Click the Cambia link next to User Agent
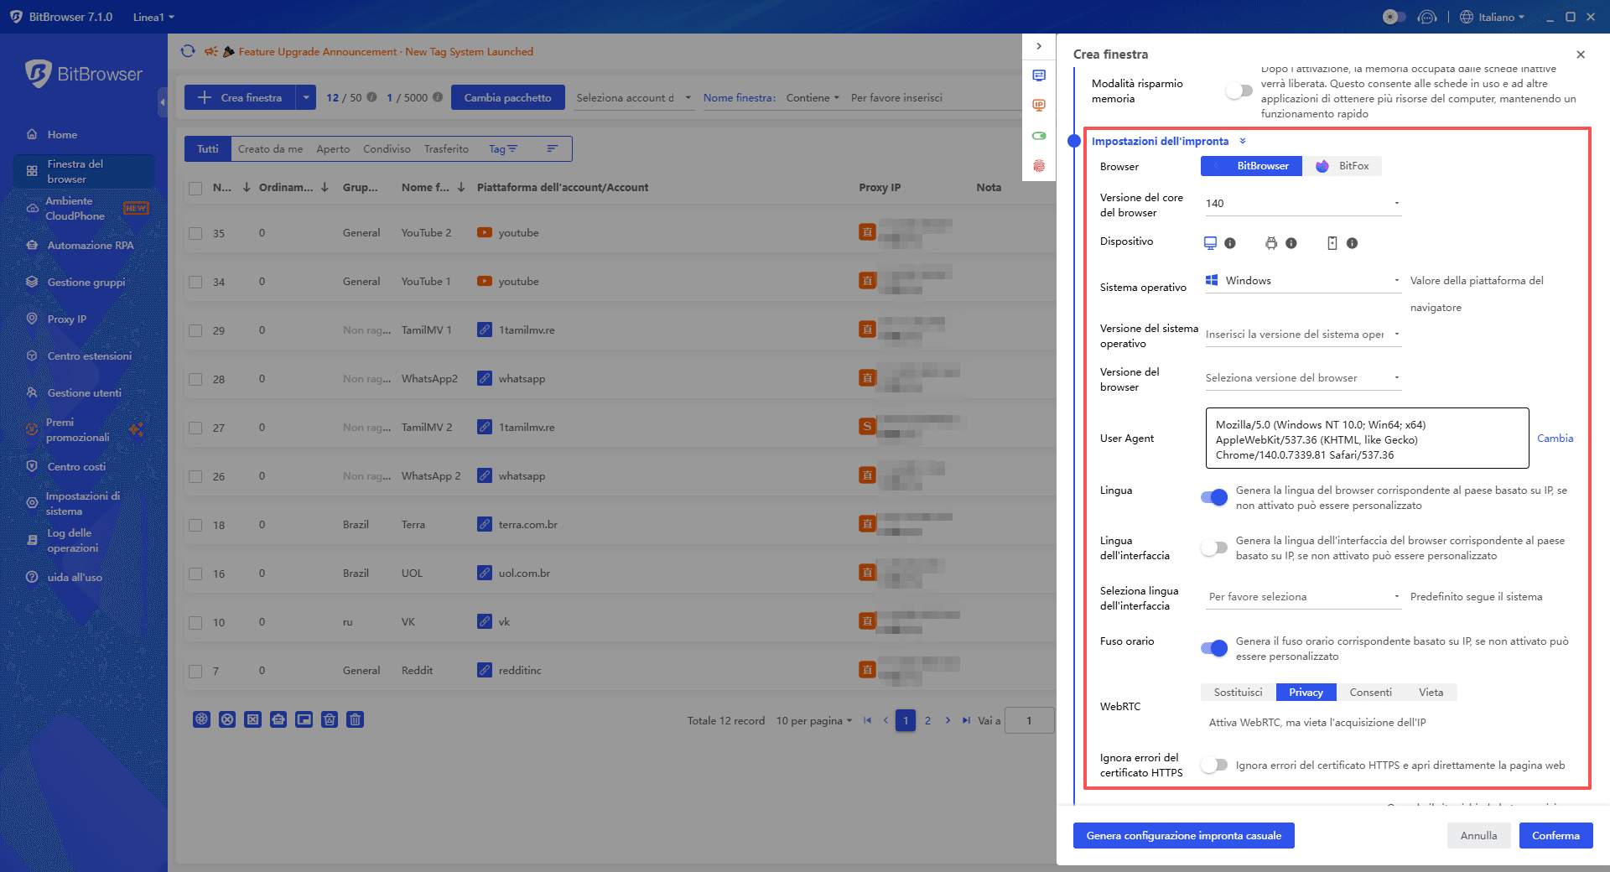Image resolution: width=1610 pixels, height=872 pixels. (1555, 439)
